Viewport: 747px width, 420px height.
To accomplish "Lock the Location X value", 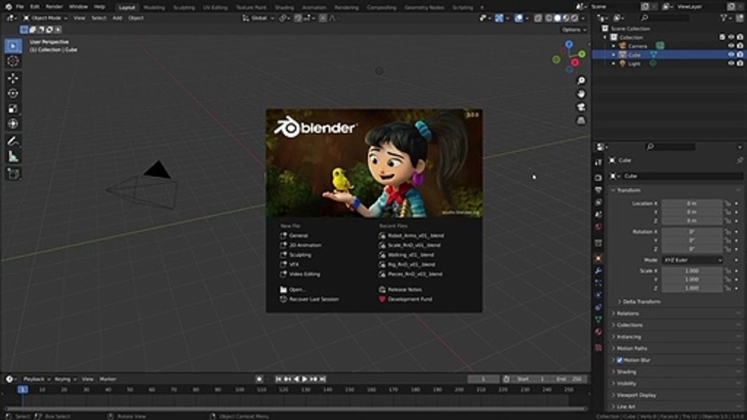I will [x=728, y=204].
